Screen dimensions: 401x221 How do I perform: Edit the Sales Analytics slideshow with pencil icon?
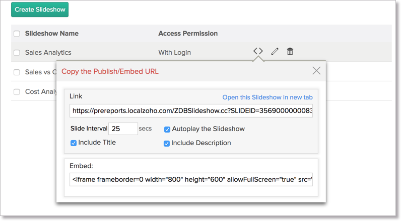click(275, 51)
